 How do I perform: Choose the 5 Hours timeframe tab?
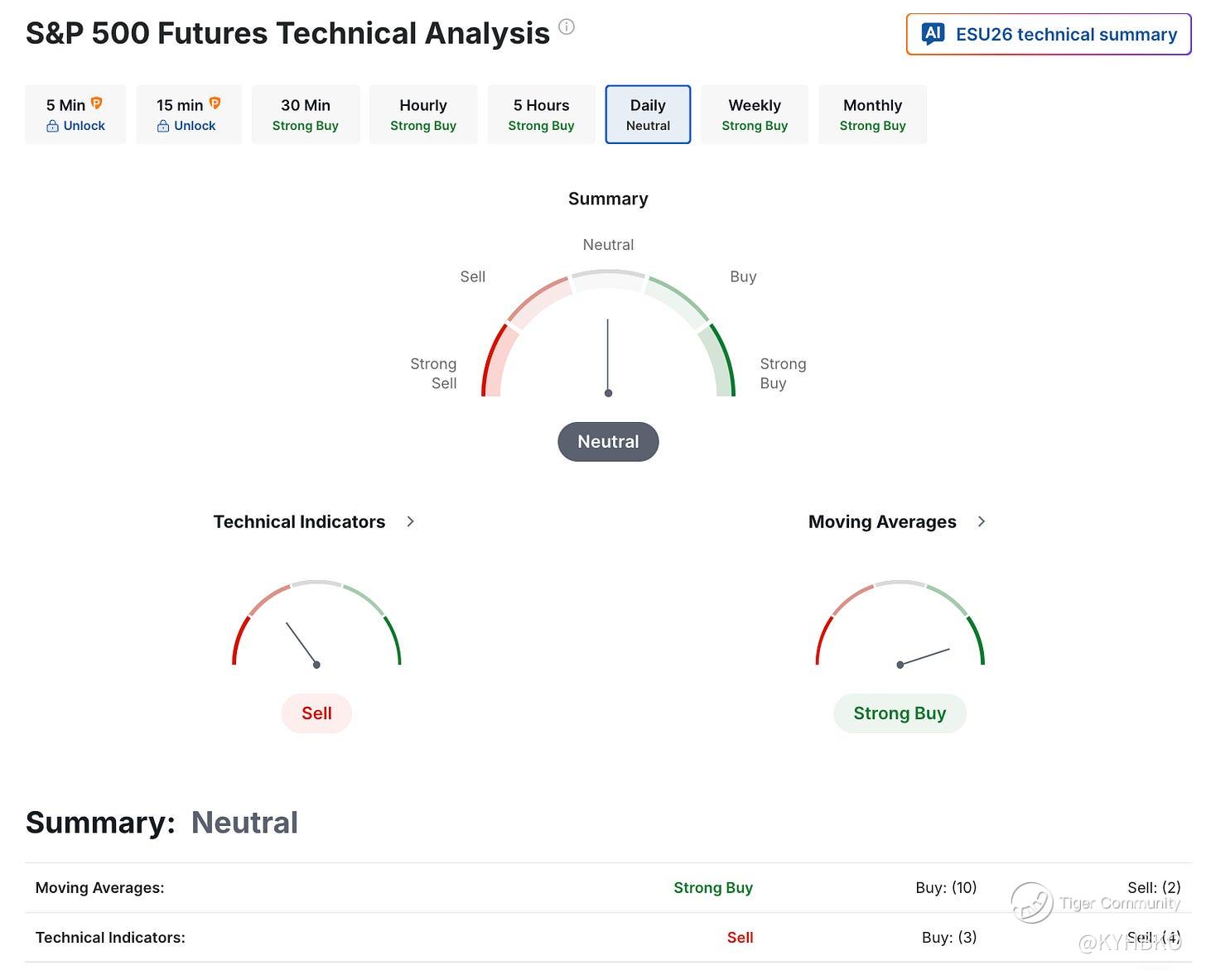pos(541,114)
